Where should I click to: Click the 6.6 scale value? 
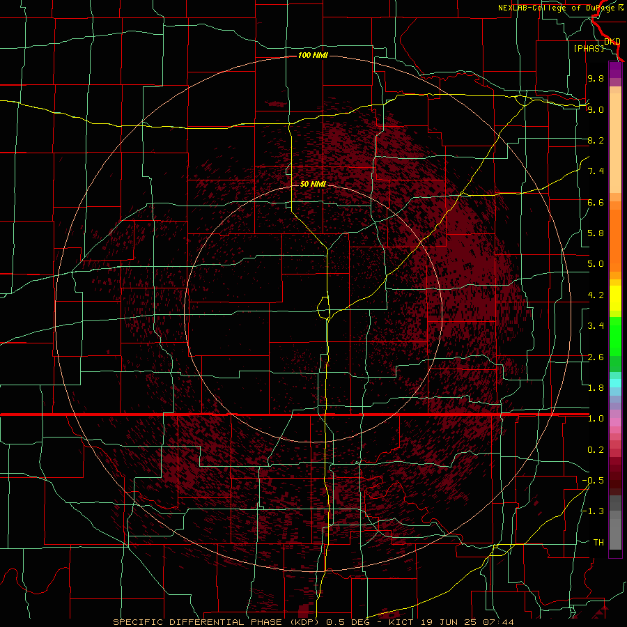pyautogui.click(x=596, y=202)
